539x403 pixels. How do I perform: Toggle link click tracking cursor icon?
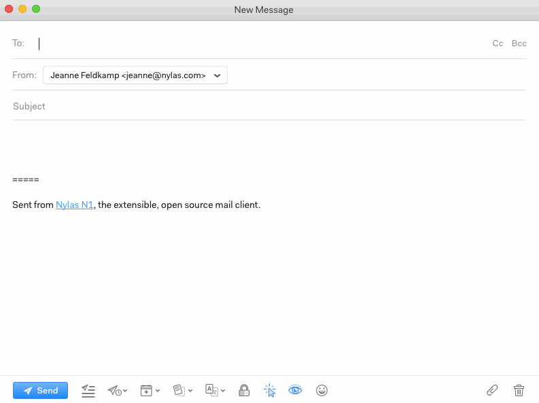tap(270, 390)
